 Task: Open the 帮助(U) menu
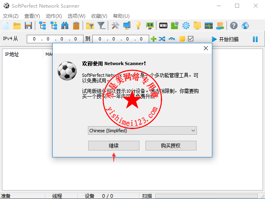pyautogui.click(x=121, y=16)
